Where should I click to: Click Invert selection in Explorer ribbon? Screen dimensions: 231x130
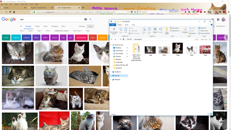(204, 33)
